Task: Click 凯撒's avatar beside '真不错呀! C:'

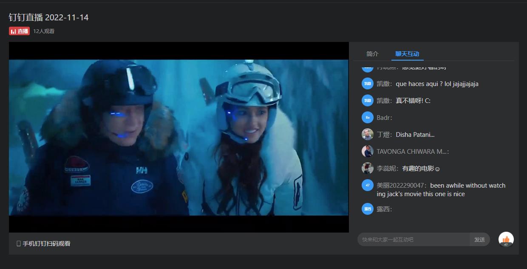Action: 367,100
